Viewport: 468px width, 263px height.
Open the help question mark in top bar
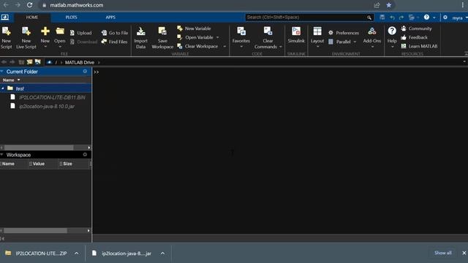tap(426, 18)
